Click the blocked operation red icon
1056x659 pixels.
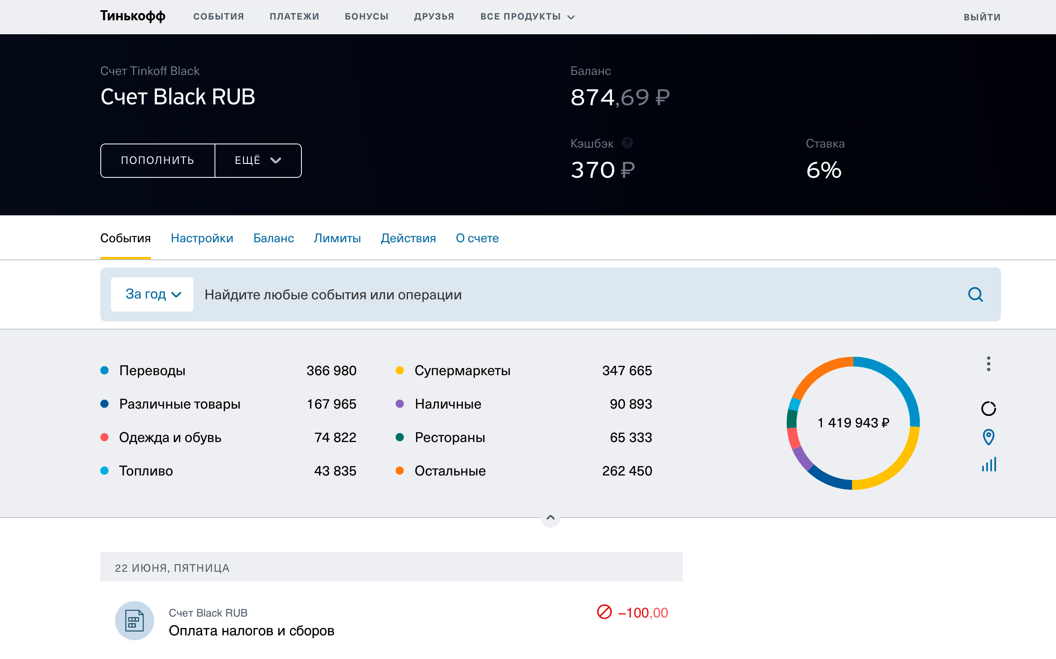[604, 612]
